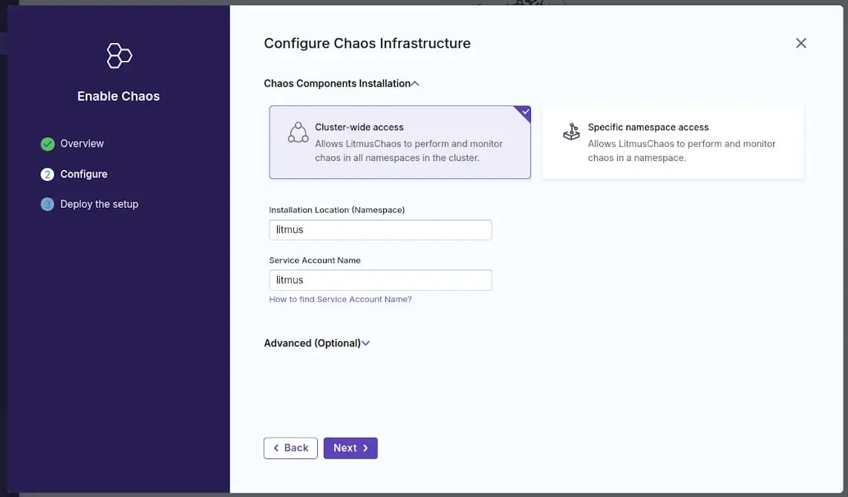Click the Back button

pyautogui.click(x=290, y=448)
